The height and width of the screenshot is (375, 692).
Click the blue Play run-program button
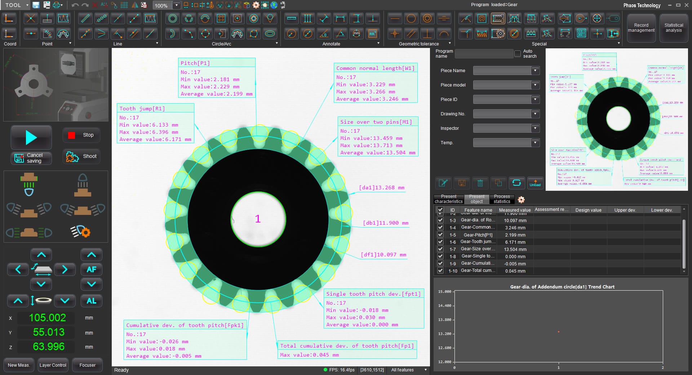31,137
